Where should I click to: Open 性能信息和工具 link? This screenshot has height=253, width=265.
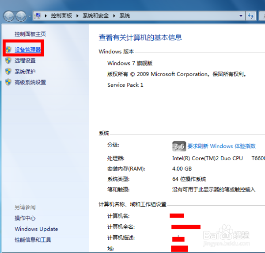click(x=33, y=240)
